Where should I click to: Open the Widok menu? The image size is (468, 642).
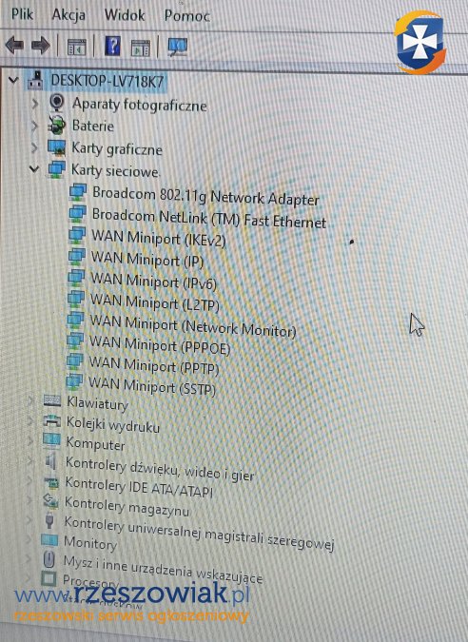pyautogui.click(x=124, y=15)
